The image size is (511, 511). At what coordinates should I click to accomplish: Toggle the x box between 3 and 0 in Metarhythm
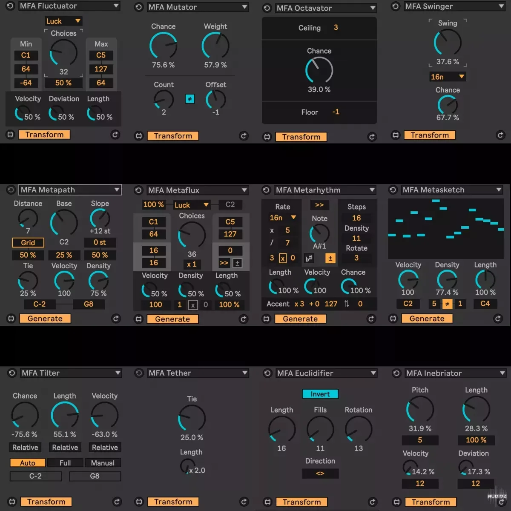[x=282, y=258]
